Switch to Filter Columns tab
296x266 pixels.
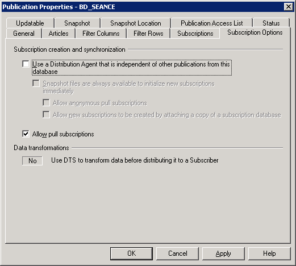click(x=101, y=34)
